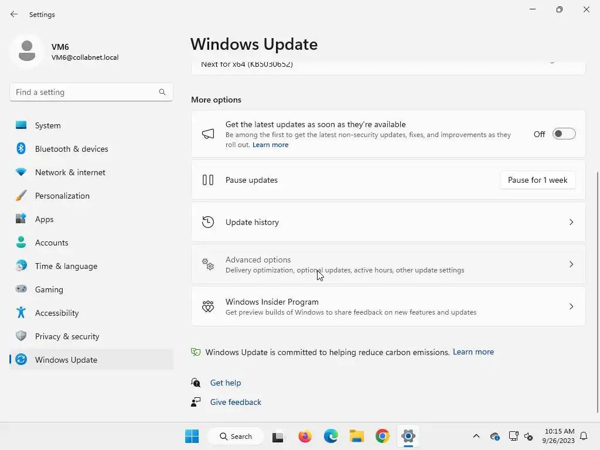Viewport: 600px width, 450px height.
Task: Open Google Chrome from the taskbar
Action: tap(382, 436)
